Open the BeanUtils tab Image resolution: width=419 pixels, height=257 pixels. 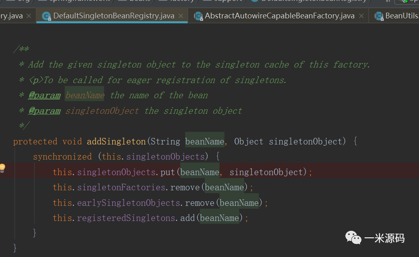pyautogui.click(x=394, y=16)
